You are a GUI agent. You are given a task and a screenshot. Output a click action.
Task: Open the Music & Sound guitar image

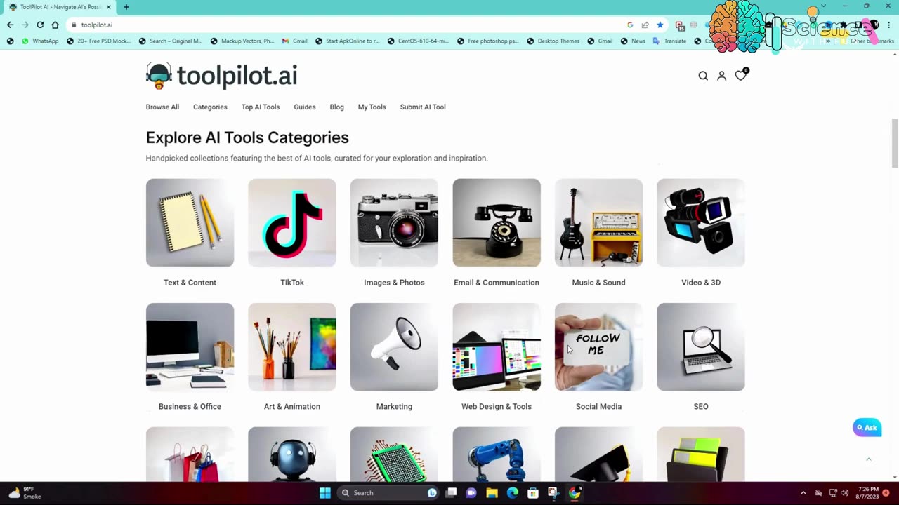pos(598,222)
